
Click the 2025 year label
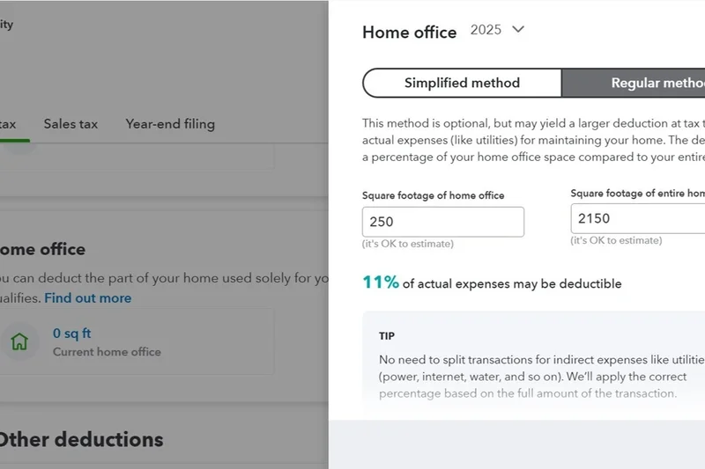pyautogui.click(x=486, y=30)
